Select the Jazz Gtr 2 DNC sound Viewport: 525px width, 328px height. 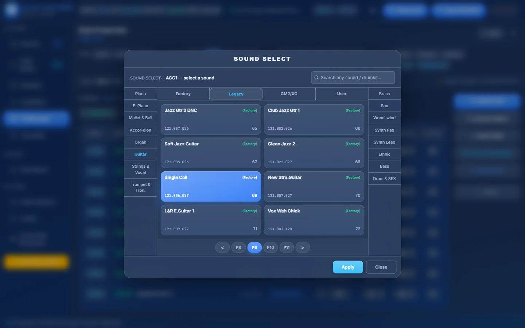coord(211,120)
